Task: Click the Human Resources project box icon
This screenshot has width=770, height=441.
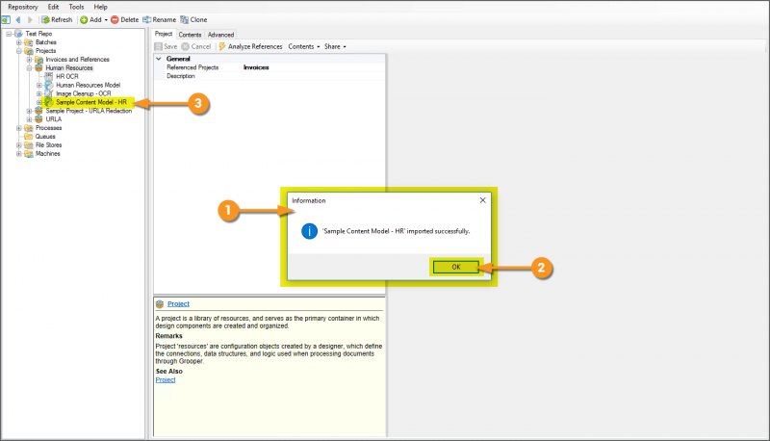Action: coord(38,67)
